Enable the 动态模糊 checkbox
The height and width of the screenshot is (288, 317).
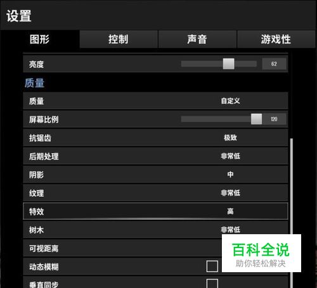212,266
